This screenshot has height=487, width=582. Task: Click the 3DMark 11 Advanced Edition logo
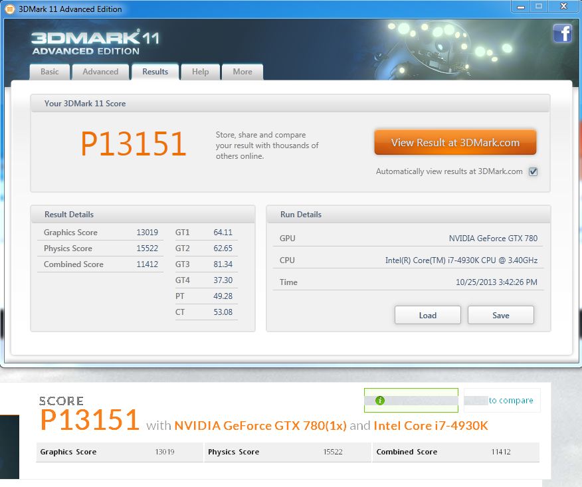tap(95, 41)
